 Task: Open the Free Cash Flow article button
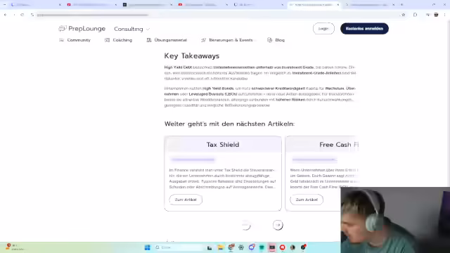(x=307, y=200)
